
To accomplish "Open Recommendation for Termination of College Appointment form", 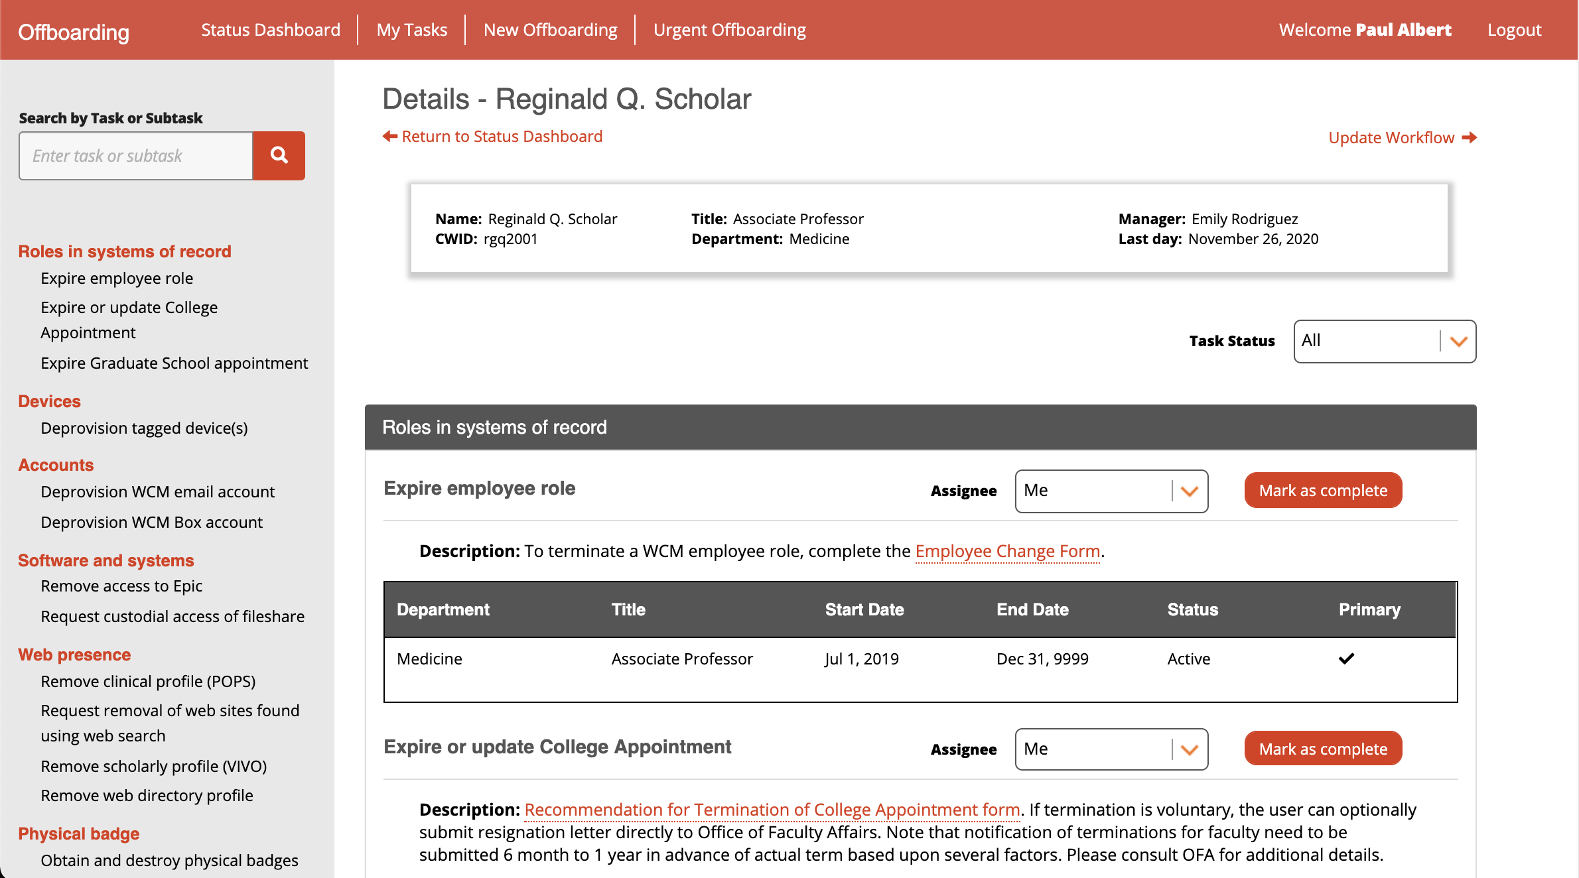I will [x=772, y=810].
